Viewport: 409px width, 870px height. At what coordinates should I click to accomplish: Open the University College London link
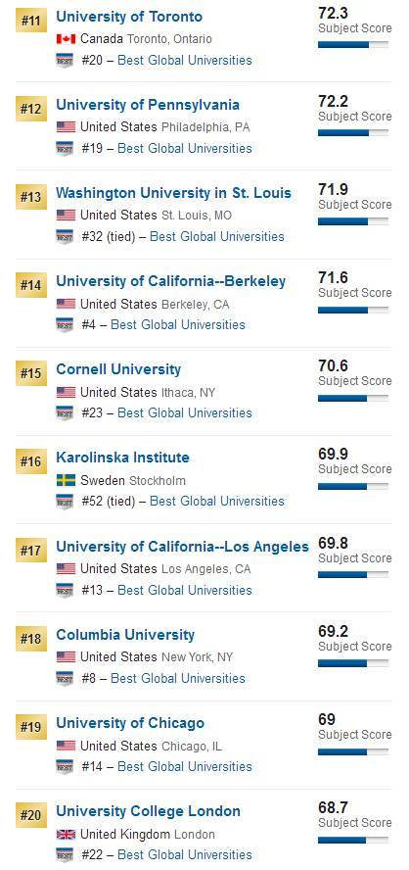click(x=148, y=811)
